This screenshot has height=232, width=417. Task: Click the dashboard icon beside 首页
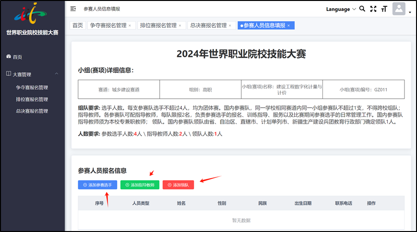tap(9, 57)
